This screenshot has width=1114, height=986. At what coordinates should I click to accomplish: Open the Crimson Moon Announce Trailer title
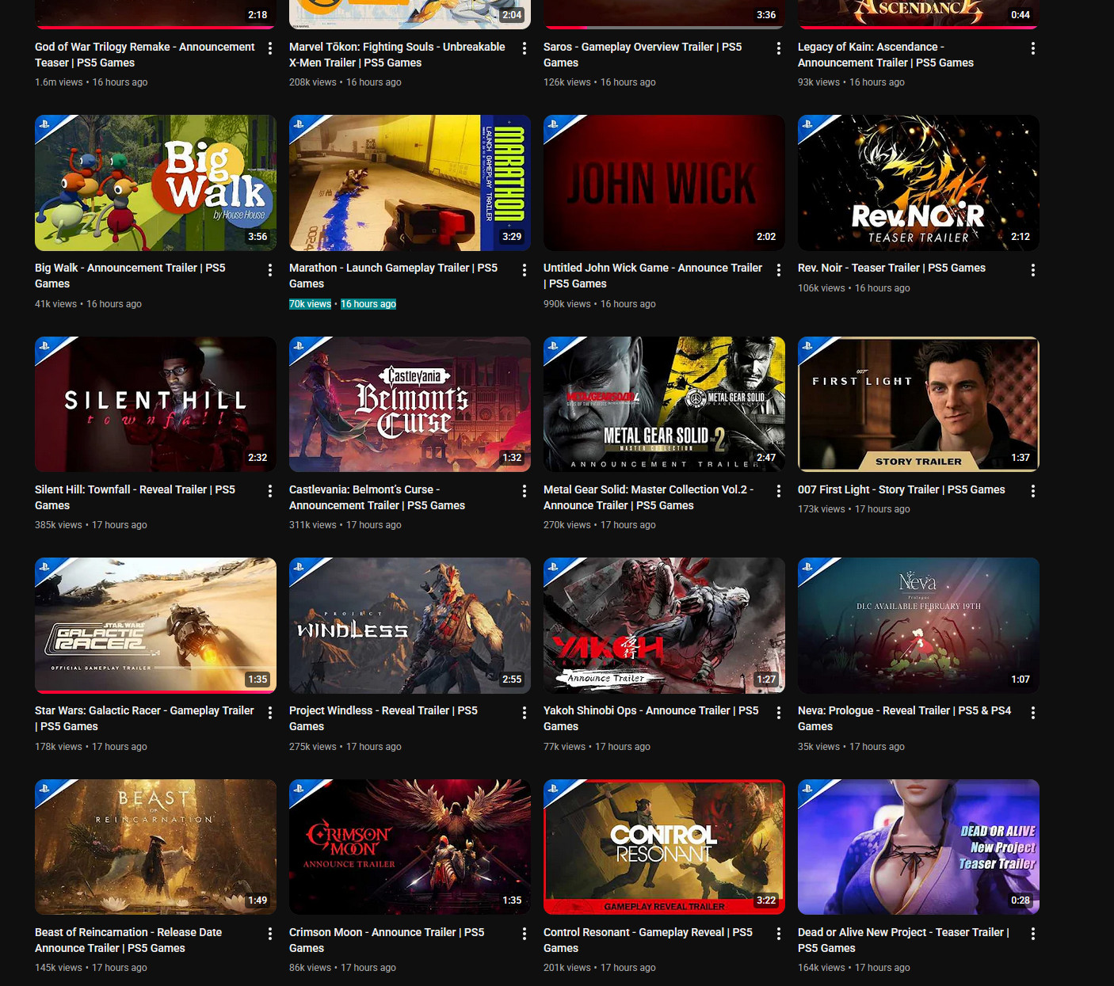point(387,940)
